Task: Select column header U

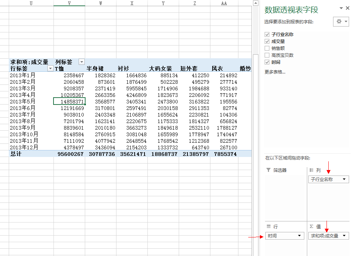Action: coord(31,3)
